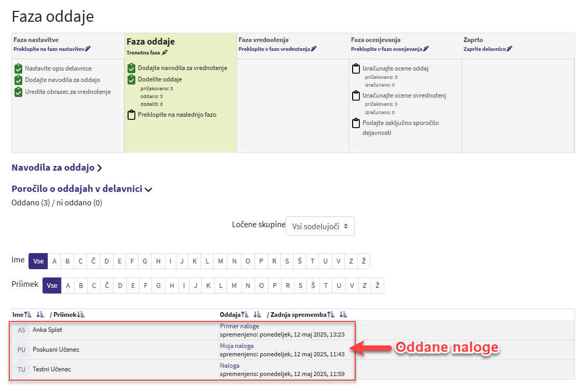Click the pencil icon after Preklopite v fazo vrednotenja
This screenshot has width=588, height=390.
[x=314, y=49]
